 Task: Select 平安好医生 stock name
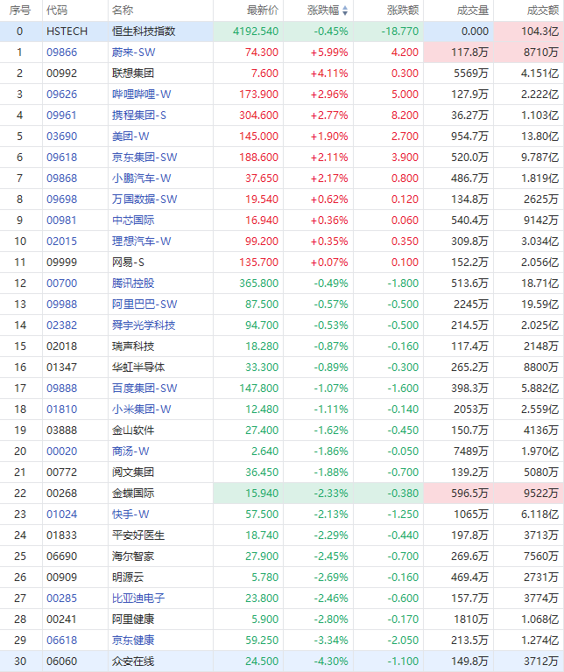point(138,535)
